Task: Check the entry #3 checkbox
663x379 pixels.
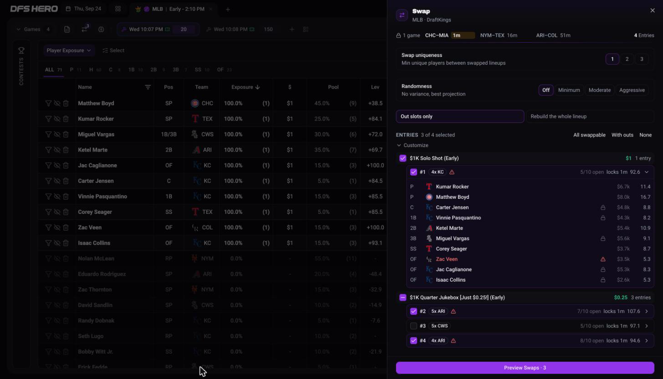Action: tap(413, 326)
